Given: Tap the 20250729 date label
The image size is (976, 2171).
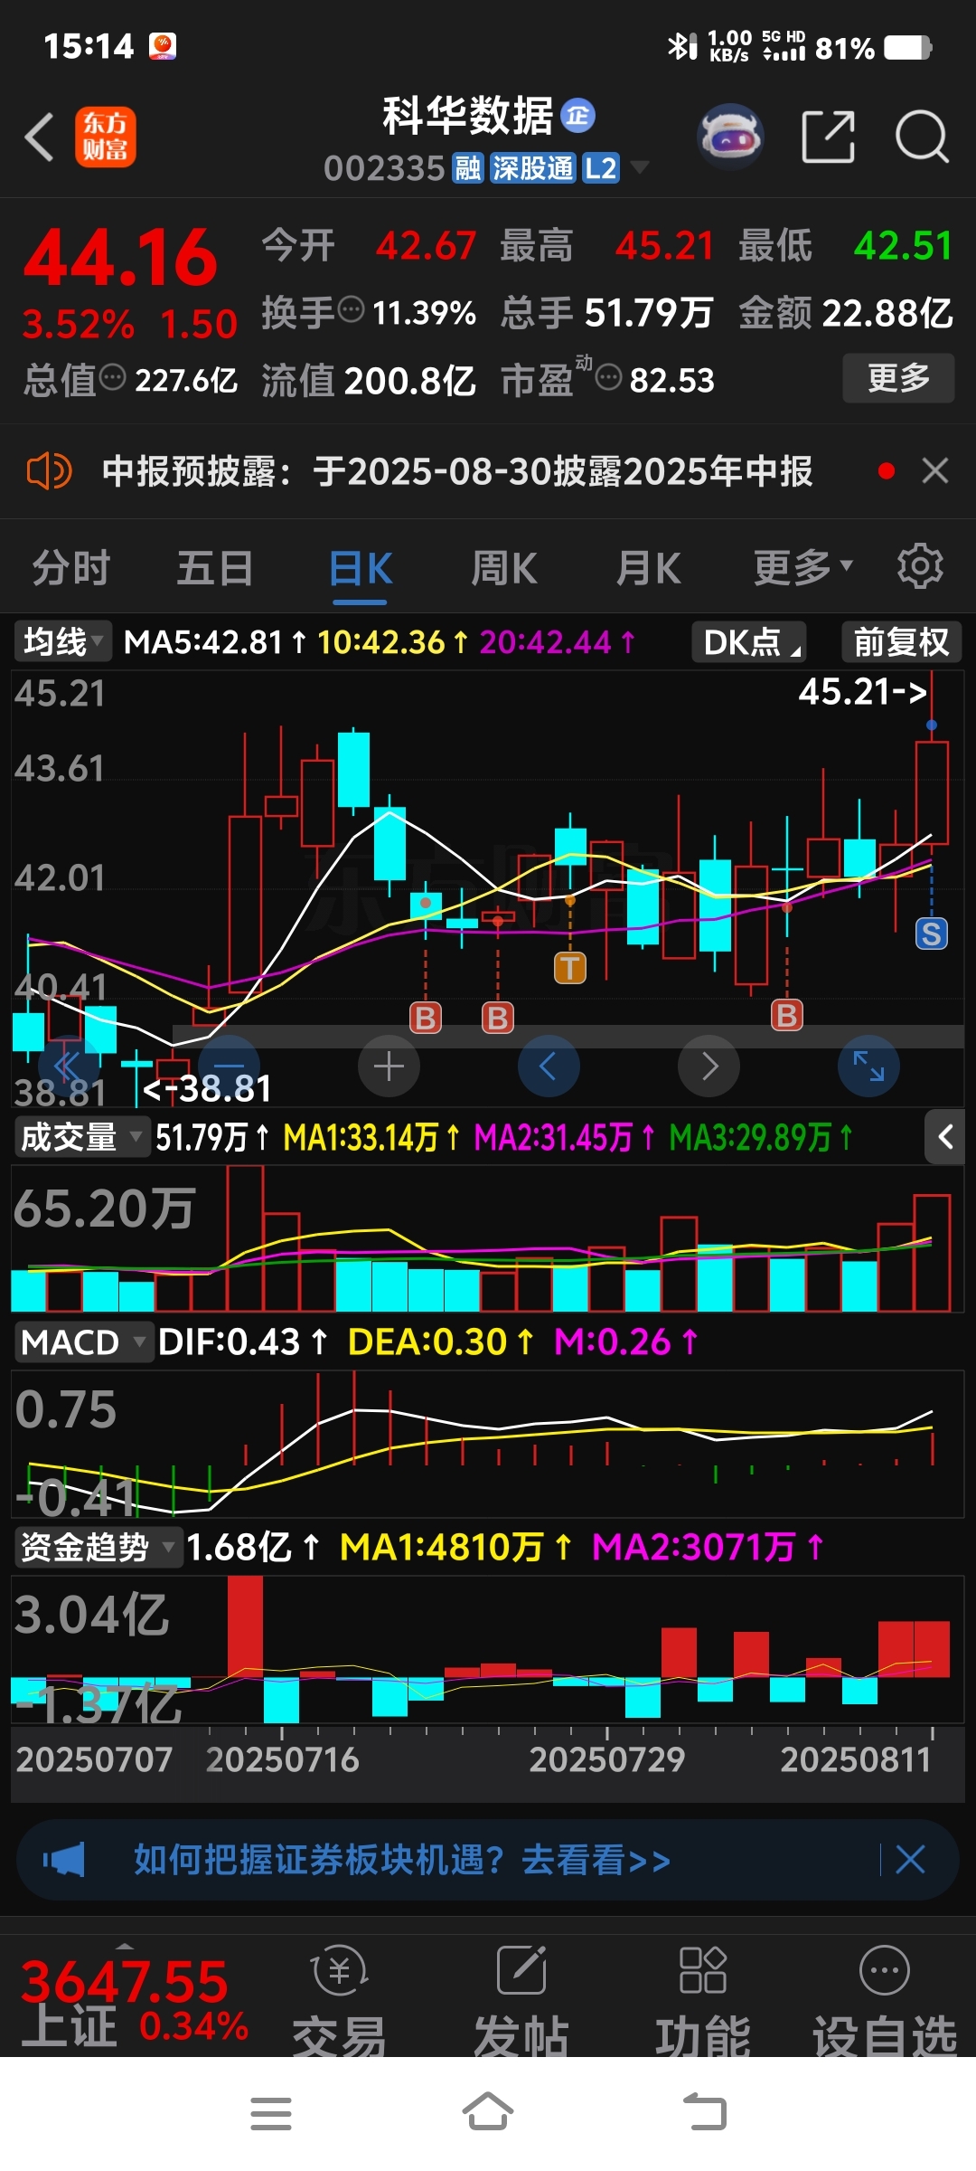Looking at the screenshot, I should (606, 1759).
